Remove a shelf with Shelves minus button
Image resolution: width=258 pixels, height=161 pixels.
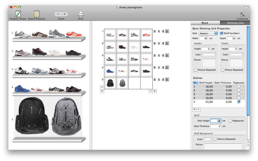pos(199,109)
